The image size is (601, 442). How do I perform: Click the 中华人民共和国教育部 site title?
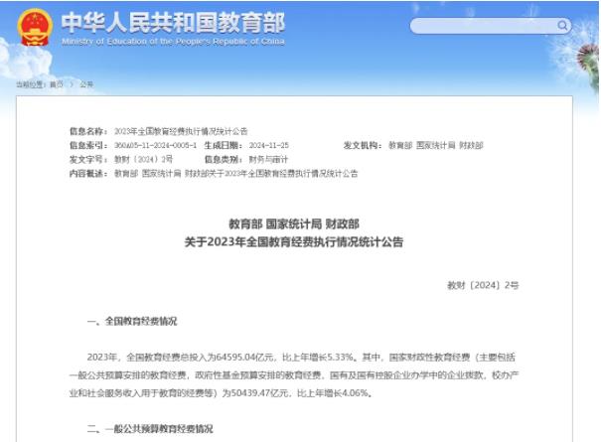tap(173, 22)
